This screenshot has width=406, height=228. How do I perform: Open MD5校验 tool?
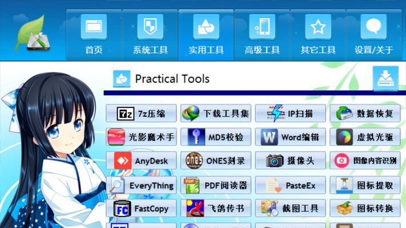pos(216,137)
